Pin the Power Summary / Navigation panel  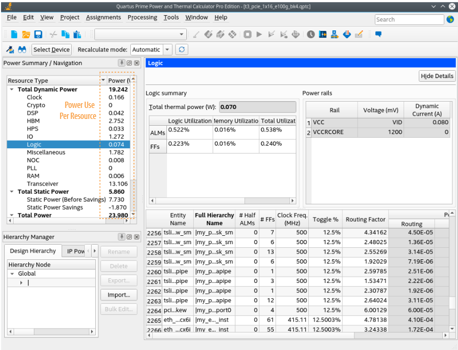pyautogui.click(x=122, y=63)
